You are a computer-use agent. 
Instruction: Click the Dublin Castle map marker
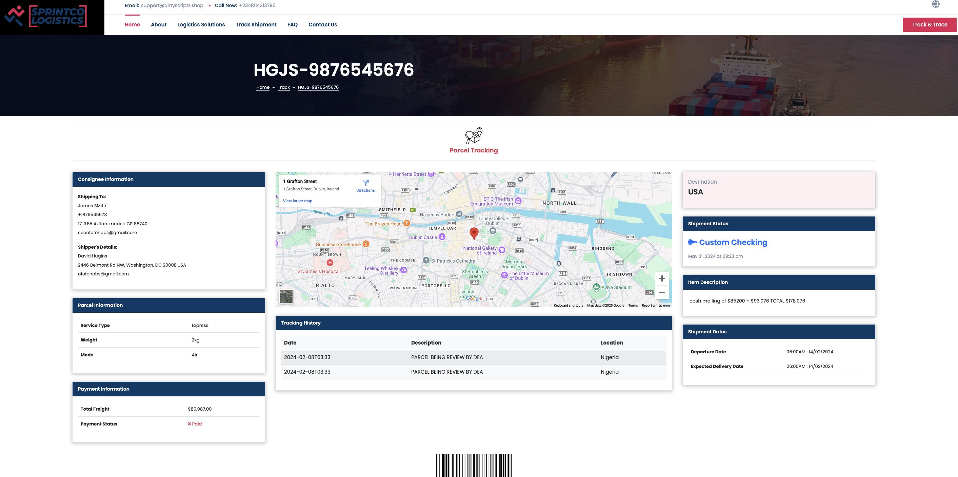(x=442, y=237)
